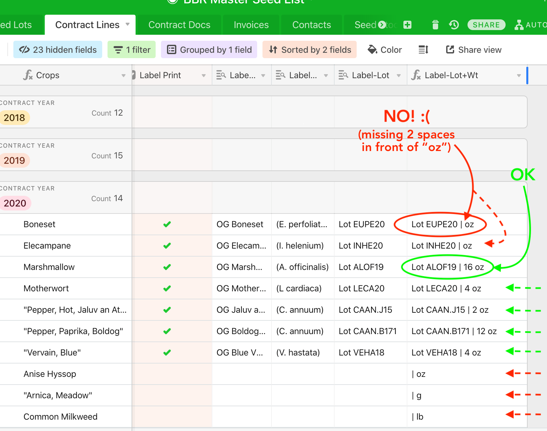Click Share view button
The image size is (547, 431).
[474, 50]
